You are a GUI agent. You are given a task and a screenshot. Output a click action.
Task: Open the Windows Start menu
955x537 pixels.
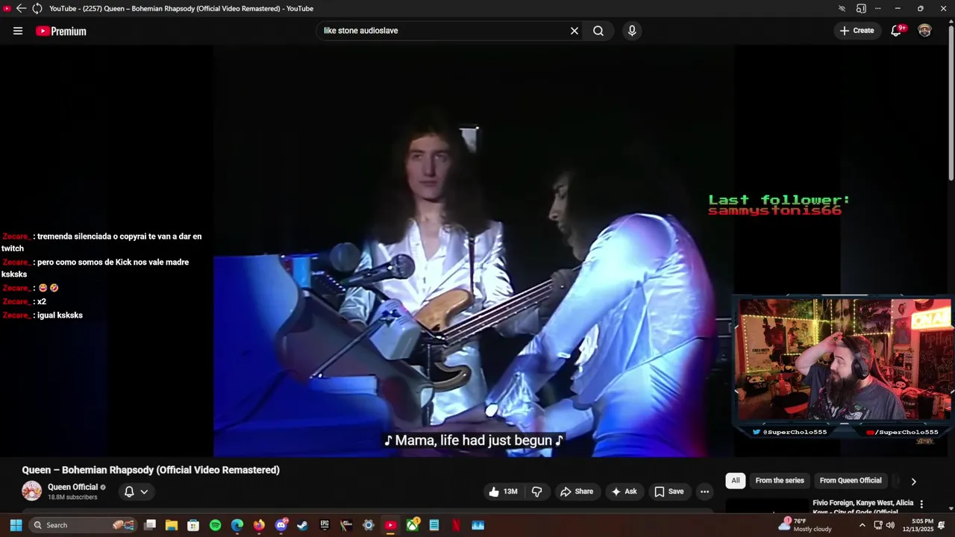tap(16, 525)
